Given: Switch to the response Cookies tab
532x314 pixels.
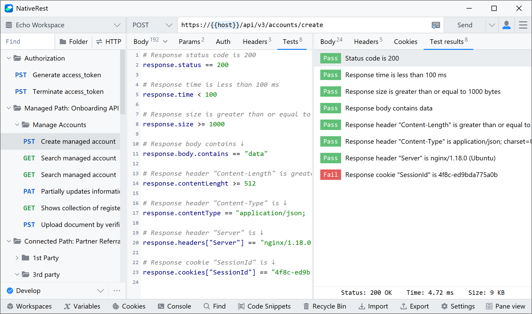Looking at the screenshot, I should 405,42.
